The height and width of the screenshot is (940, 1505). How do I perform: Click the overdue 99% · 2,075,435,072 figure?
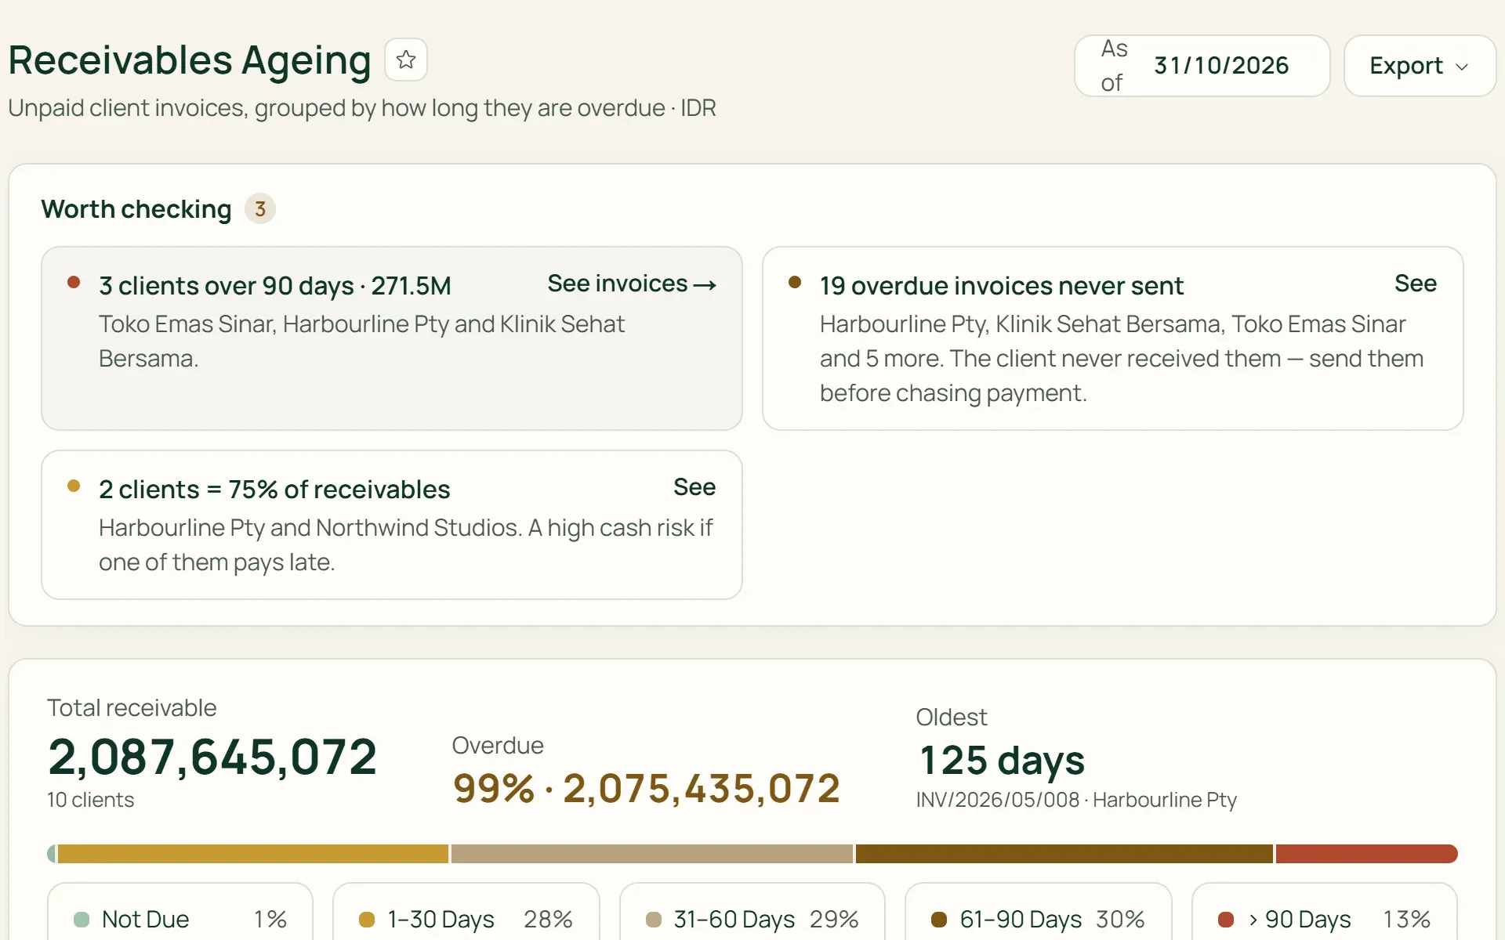click(647, 788)
